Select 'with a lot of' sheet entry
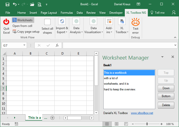The height and width of the screenshot is (127, 179). coord(129,78)
